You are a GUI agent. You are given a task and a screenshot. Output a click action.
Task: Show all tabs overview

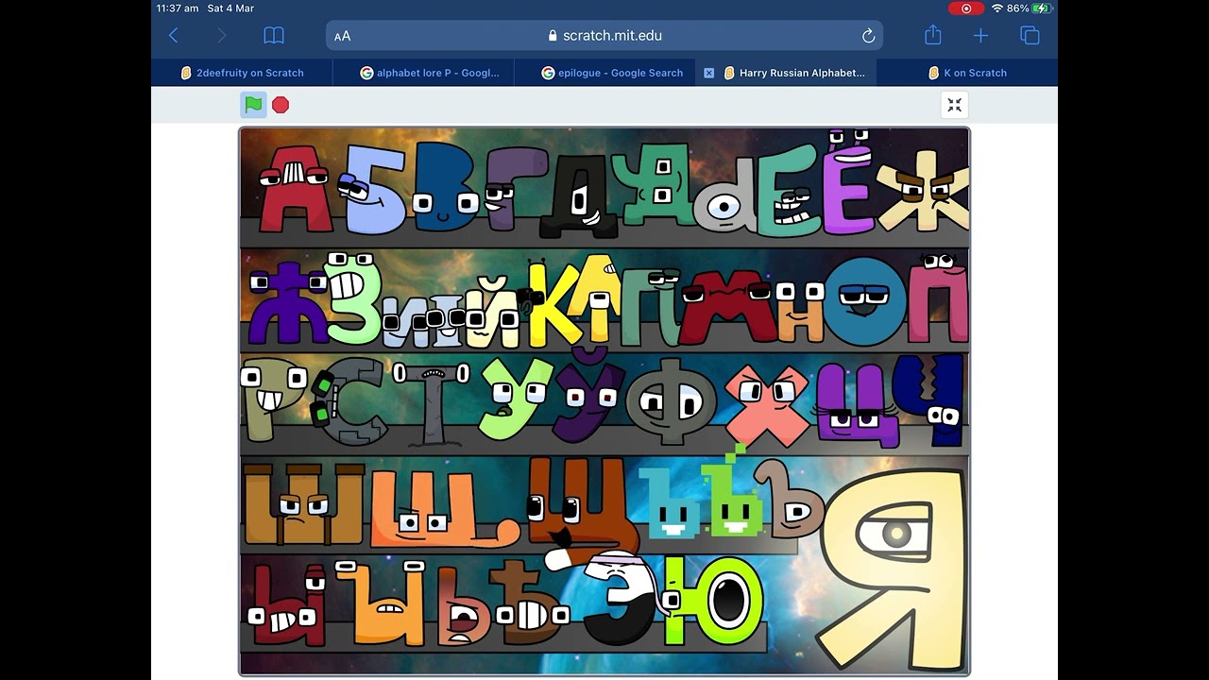[1030, 36]
